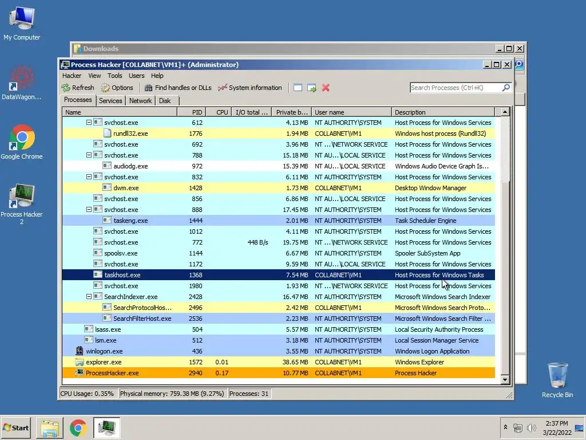
Task: Select the lsm.exe process icon
Action: pyautogui.click(x=89, y=340)
